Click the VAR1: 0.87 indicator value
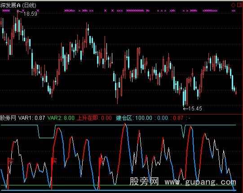Screen dimensions: 243x193 [31, 118]
